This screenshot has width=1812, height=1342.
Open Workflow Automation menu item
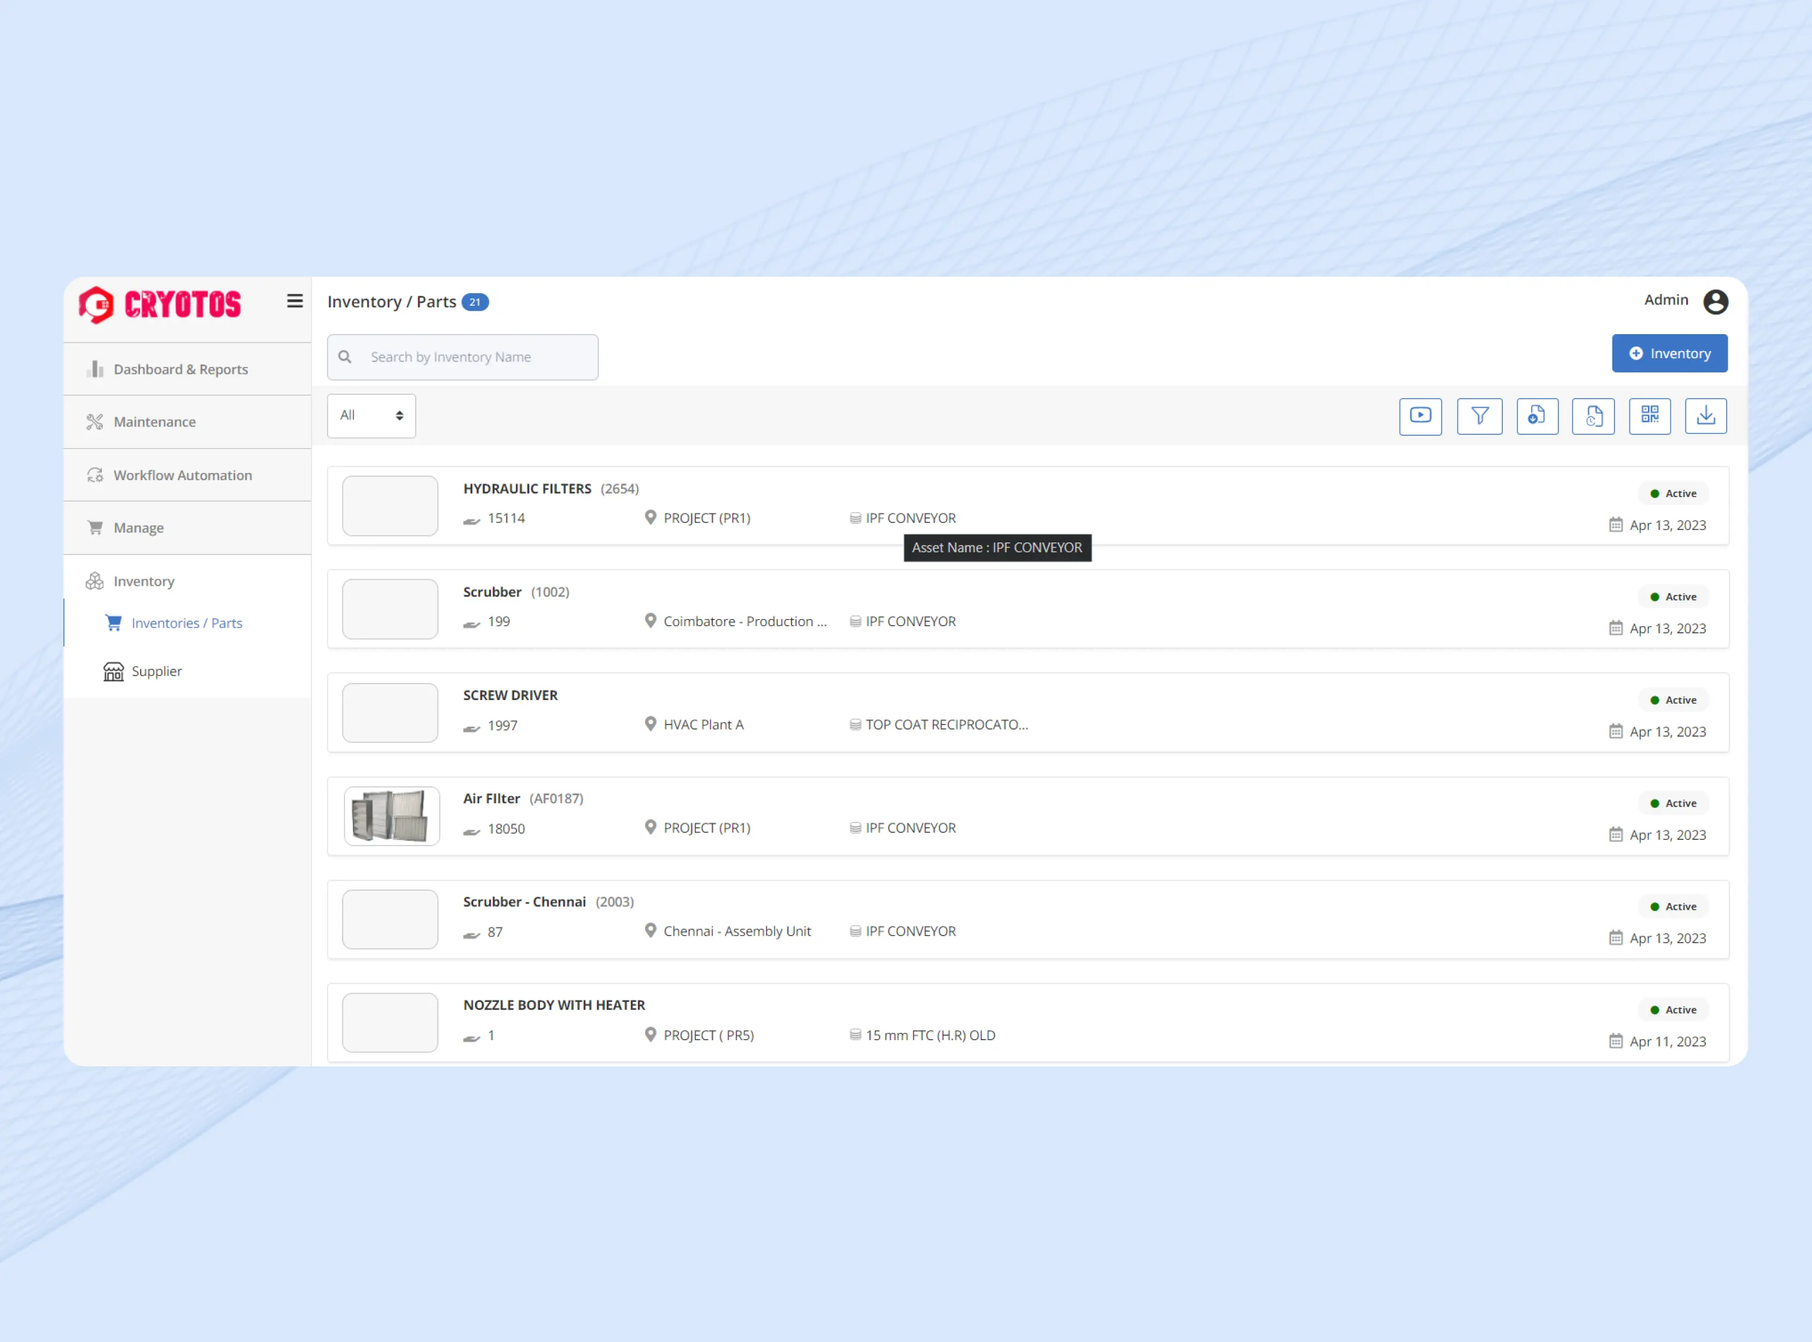tap(182, 475)
